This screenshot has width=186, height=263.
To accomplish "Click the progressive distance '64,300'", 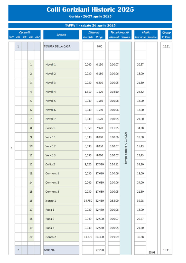I will click(100, 237).
